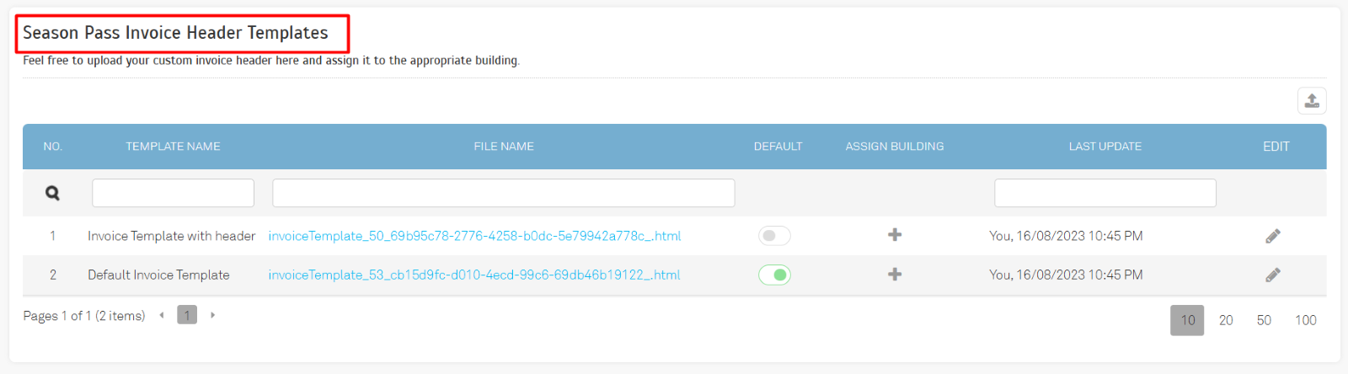1348x374 pixels.
Task: Open invoiceTemplate_50 html file link
Action: click(x=474, y=236)
